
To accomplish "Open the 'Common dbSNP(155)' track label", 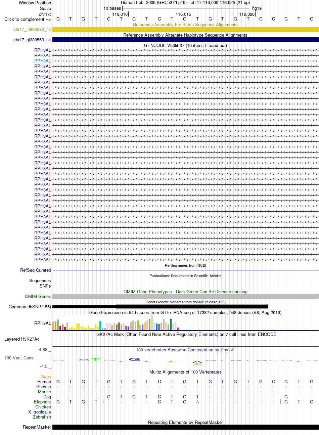I will click(30, 307).
